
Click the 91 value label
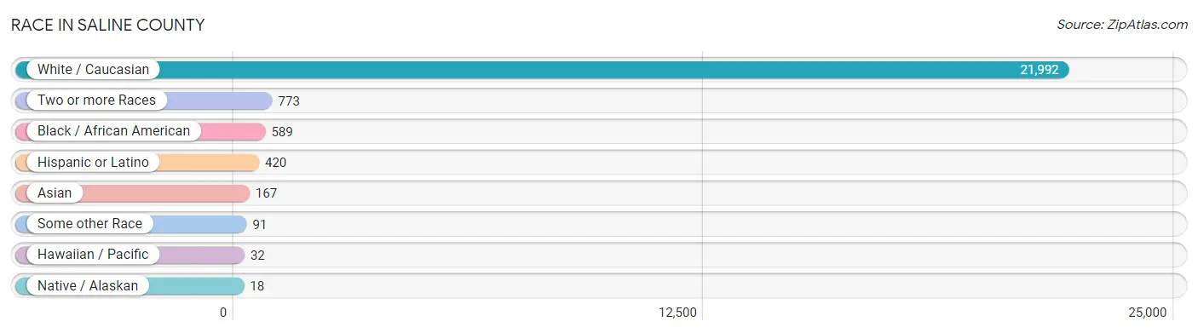[260, 224]
